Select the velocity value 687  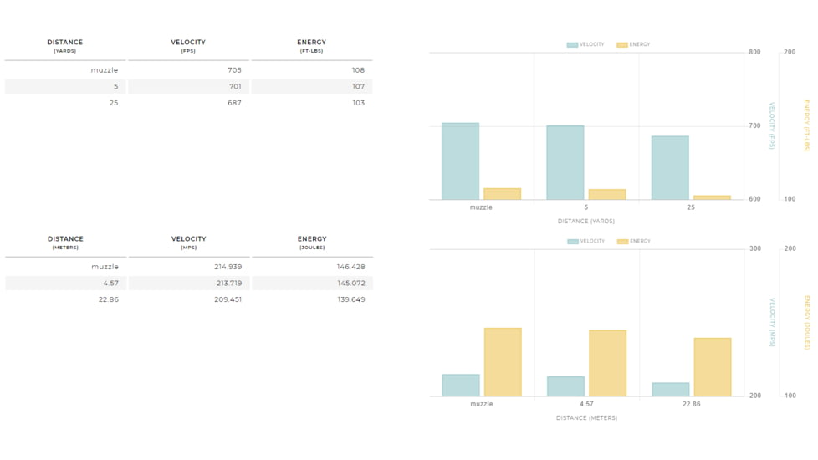click(x=234, y=103)
